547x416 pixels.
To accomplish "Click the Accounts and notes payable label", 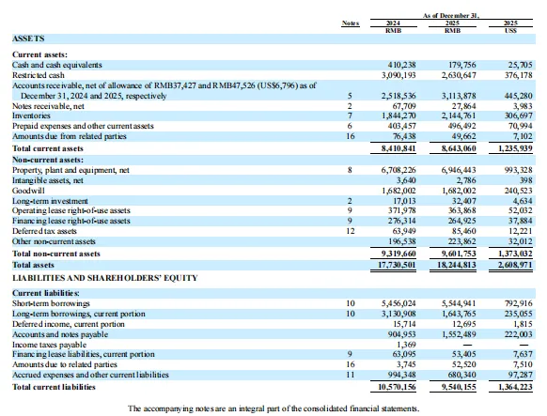I will coord(60,334).
